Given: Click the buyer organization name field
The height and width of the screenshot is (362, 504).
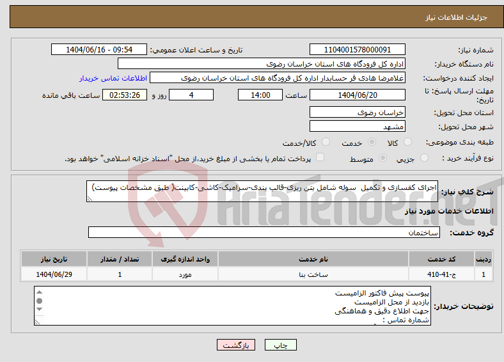Looking at the screenshot, I should point(262,64).
